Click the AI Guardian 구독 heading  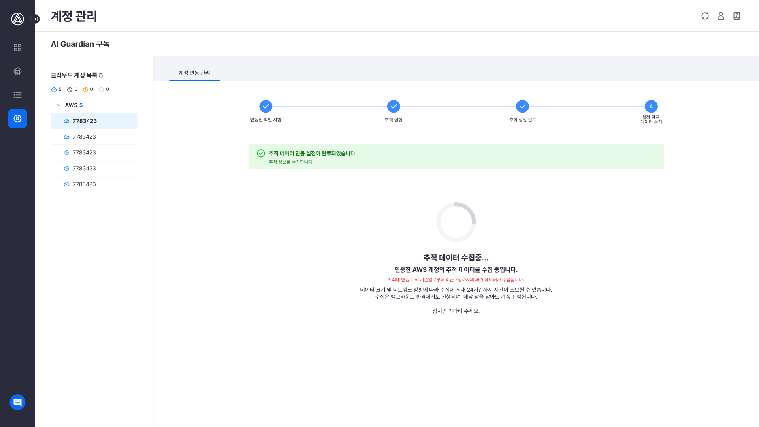(x=80, y=44)
